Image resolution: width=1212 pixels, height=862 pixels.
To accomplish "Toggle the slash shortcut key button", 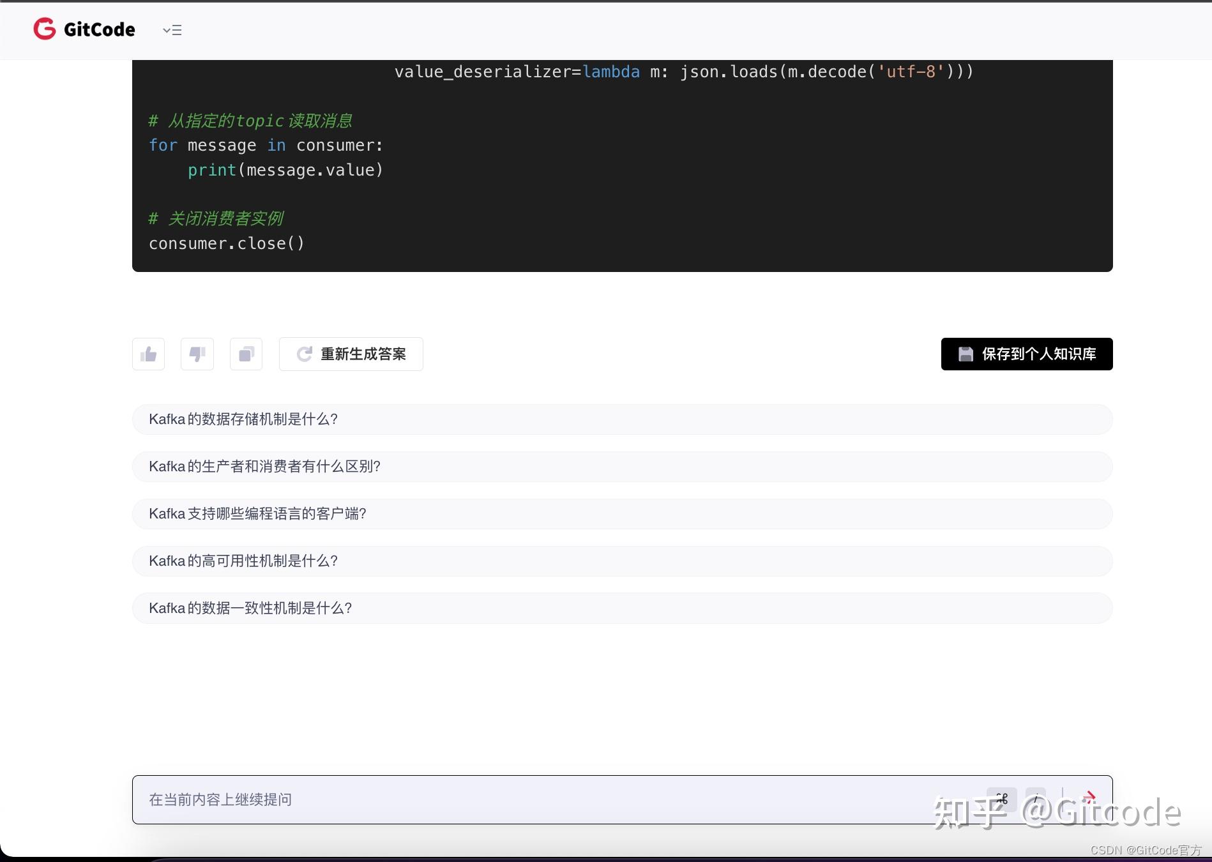I will [x=1036, y=798].
